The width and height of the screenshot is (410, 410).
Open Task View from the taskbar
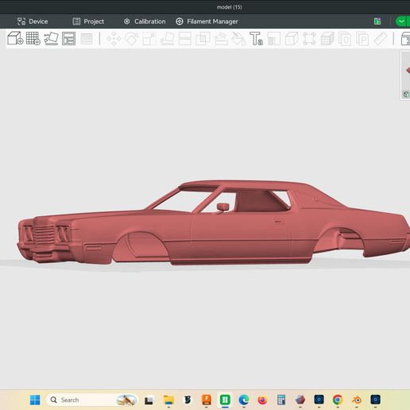[149, 400]
